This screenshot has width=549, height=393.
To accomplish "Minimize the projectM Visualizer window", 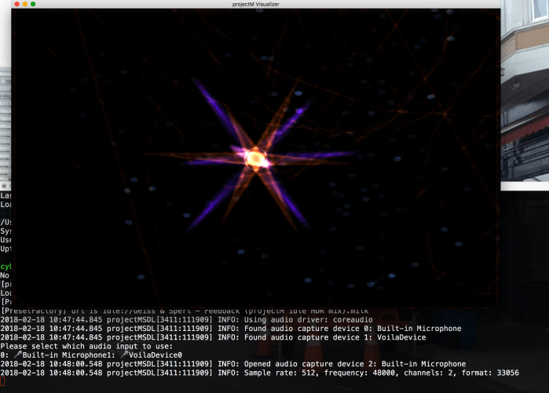I will (24, 4).
